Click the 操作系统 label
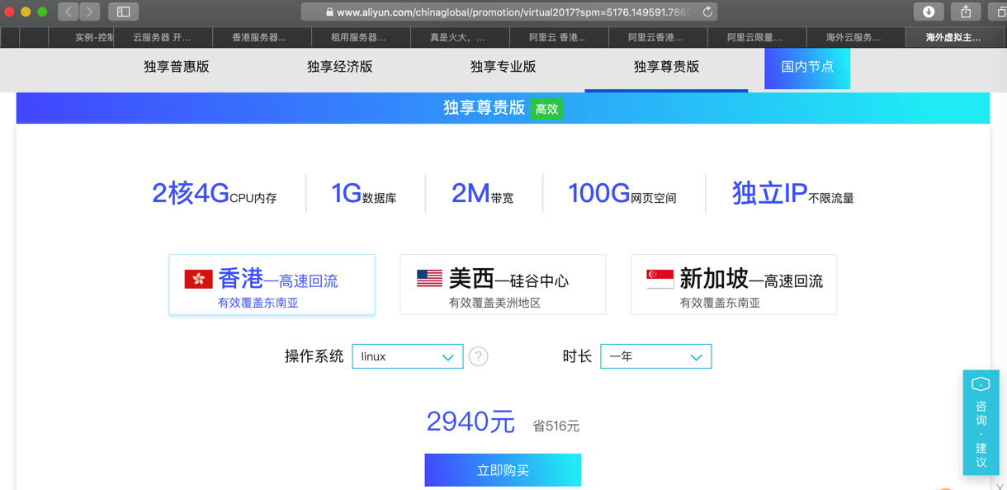Screen dimensions: 1007x490 click(x=314, y=356)
